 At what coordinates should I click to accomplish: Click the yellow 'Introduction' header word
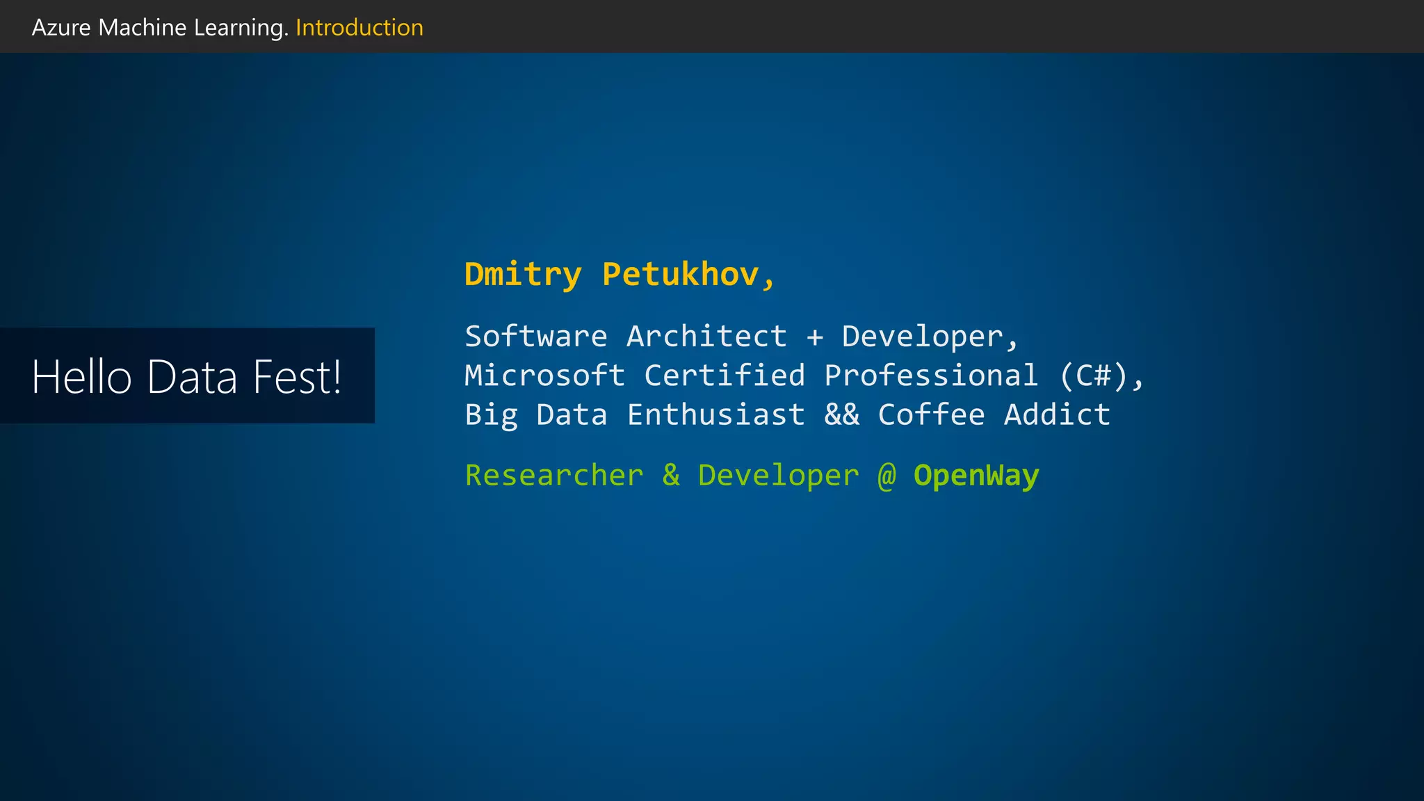(x=359, y=28)
